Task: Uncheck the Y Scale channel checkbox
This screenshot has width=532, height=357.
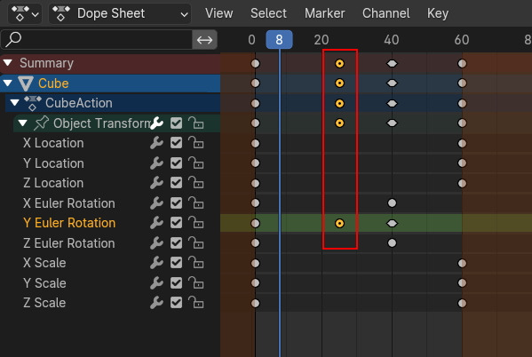Action: coord(176,282)
